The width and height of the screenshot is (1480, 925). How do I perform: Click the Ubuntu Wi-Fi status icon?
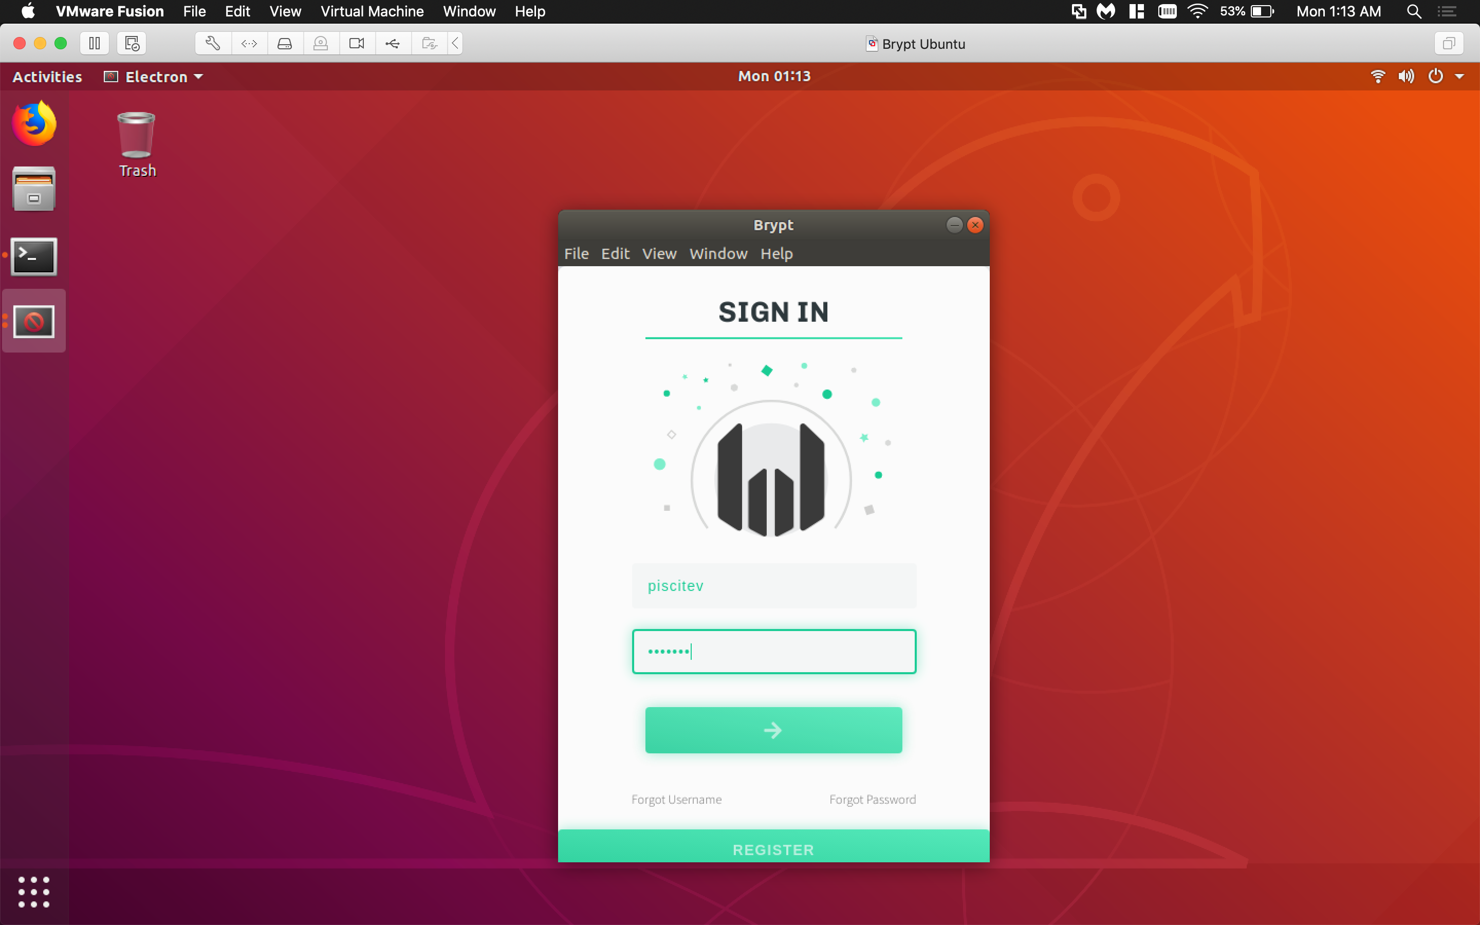[1378, 77]
